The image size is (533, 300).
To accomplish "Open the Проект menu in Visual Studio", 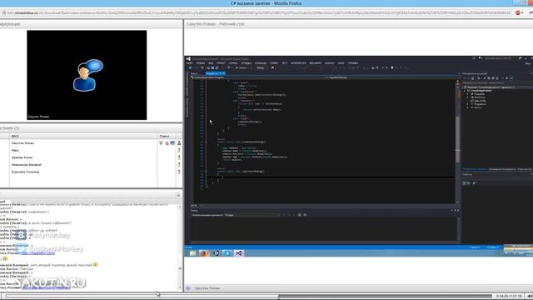I will pos(221,63).
